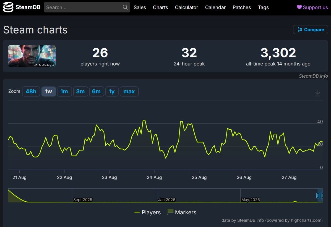Focus the Search input field
Screen dimensions: 331x227
click(87, 7)
